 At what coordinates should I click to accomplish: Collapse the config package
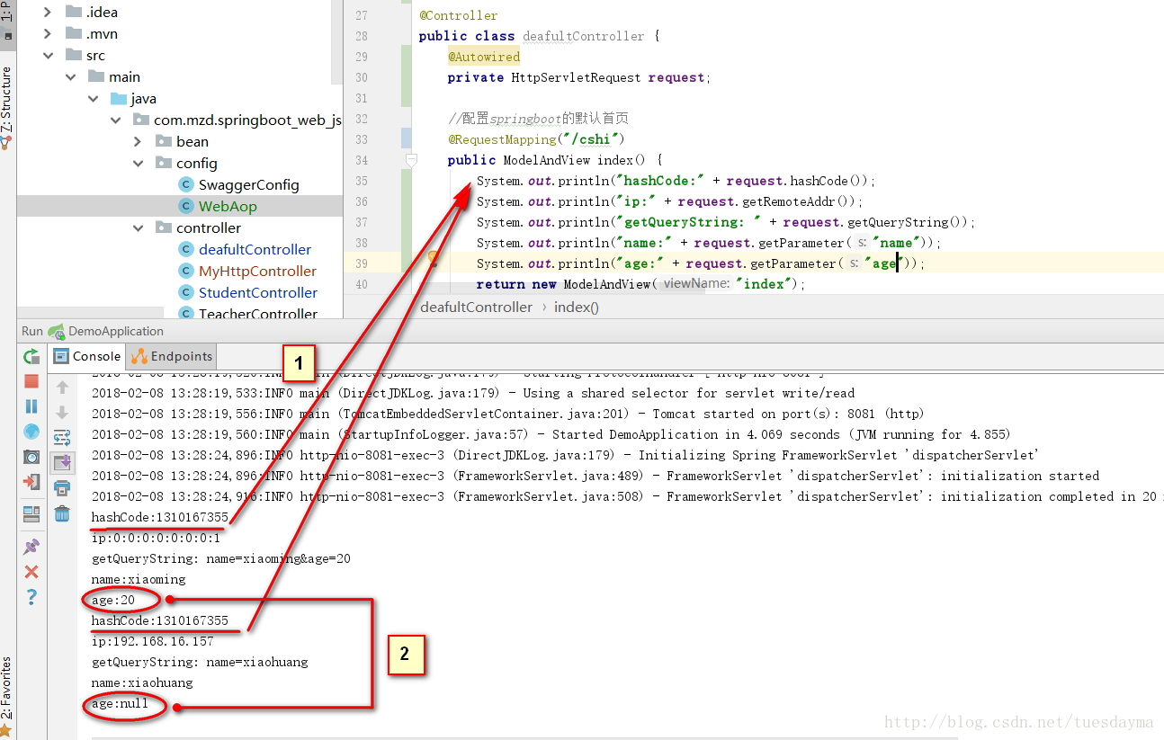click(x=138, y=163)
